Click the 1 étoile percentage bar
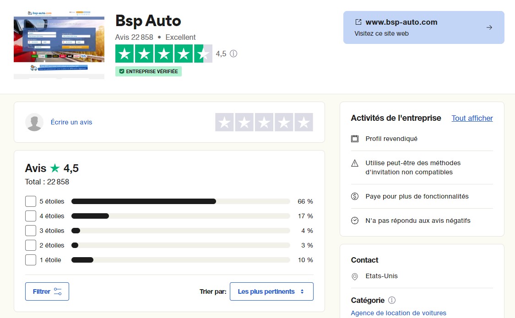The height and width of the screenshot is (318, 515). click(181, 260)
